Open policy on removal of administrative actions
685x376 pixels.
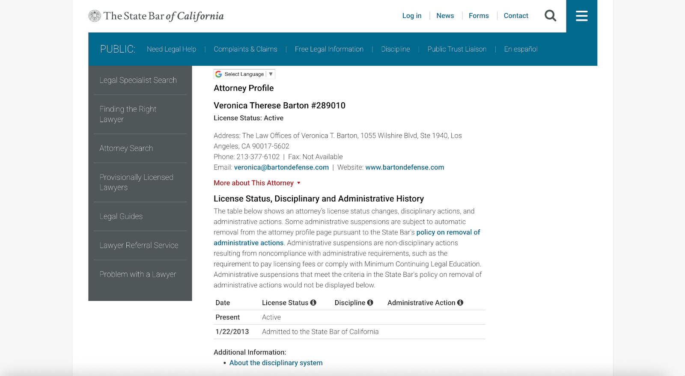pyautogui.click(x=448, y=232)
